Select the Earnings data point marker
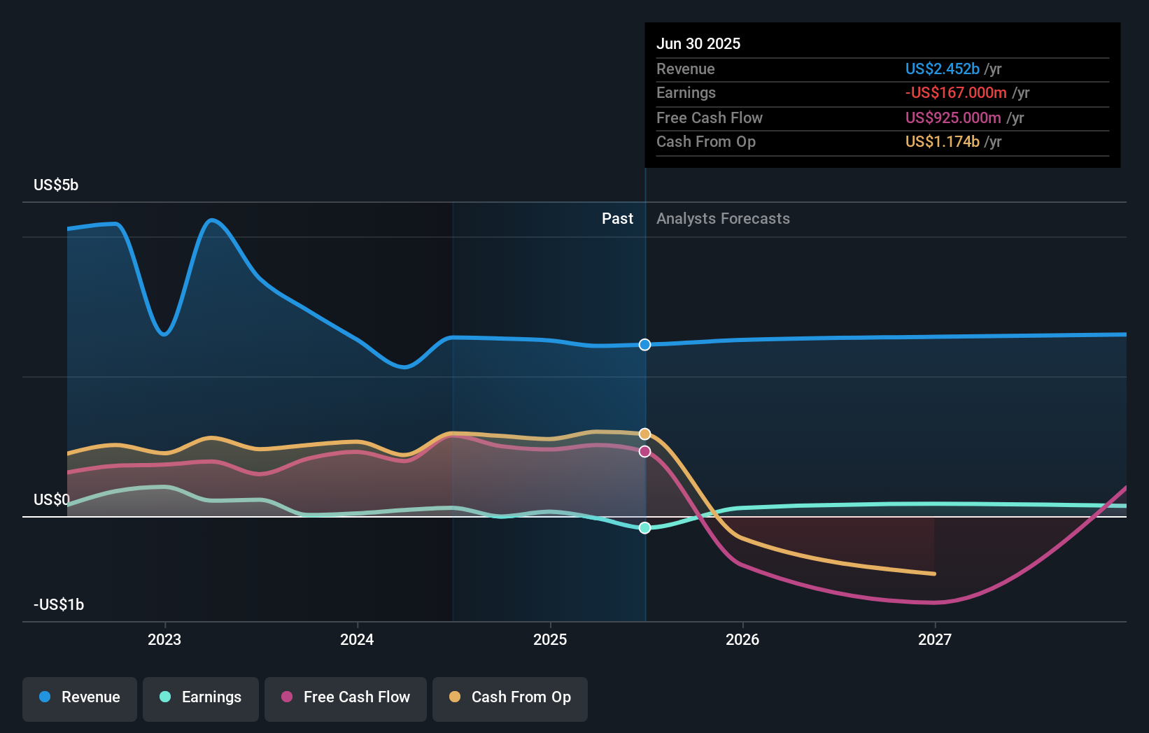 pos(645,527)
